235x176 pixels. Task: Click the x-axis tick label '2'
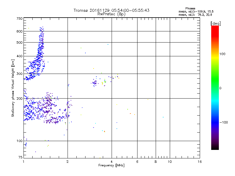[68, 162]
